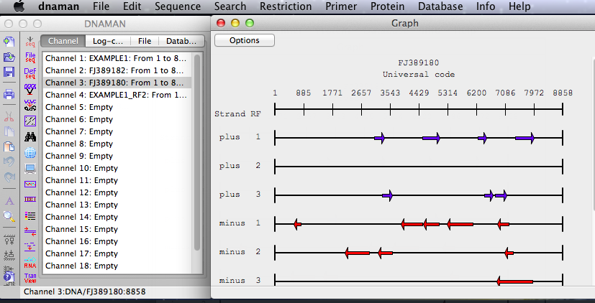Click the red ORF arrow on minus 3 strand
Viewport: 595px width, 303px height.
(514, 281)
